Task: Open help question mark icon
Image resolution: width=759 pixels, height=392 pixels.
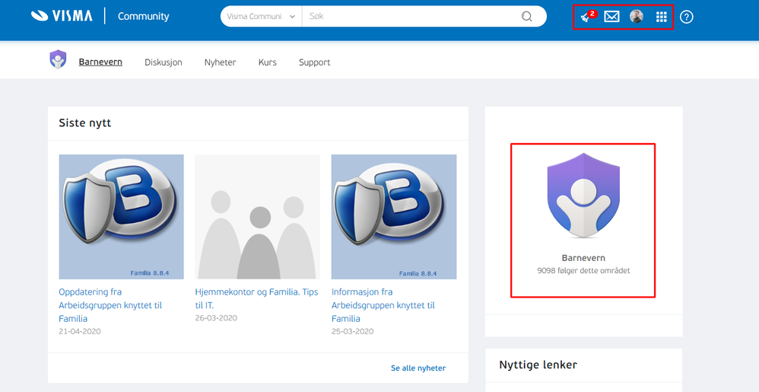Action: pos(687,17)
